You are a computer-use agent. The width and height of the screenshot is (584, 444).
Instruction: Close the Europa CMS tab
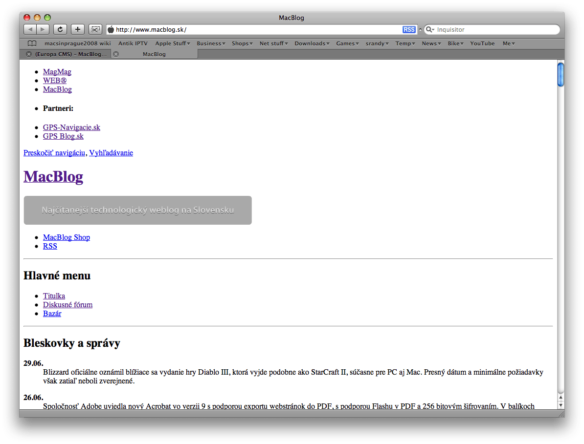[29, 54]
